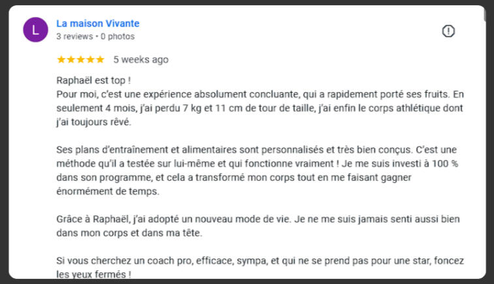This screenshot has height=284, width=494.
Task: Click the purple "L" profile avatar
Action: click(x=35, y=30)
